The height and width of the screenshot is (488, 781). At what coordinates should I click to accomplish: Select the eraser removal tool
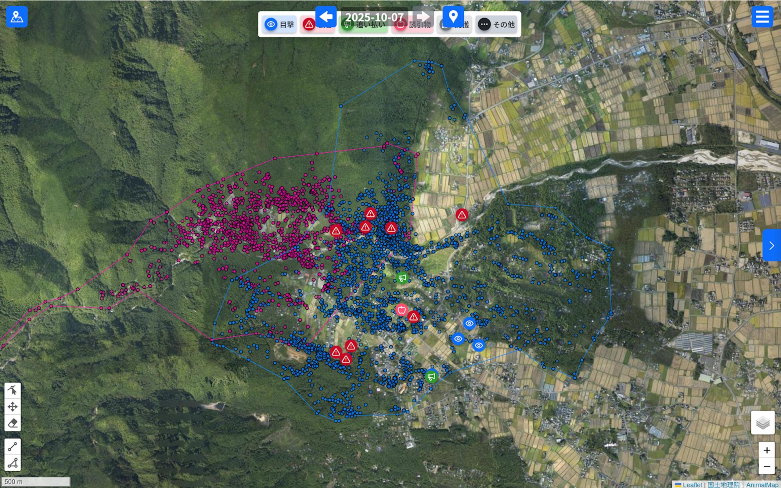(12, 423)
